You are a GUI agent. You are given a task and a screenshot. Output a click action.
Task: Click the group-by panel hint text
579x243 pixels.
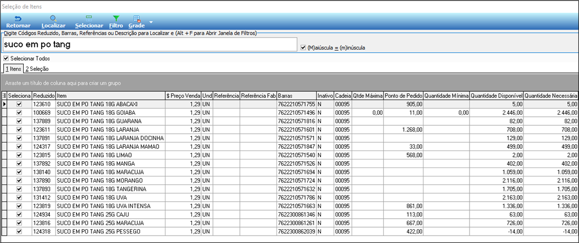pos(63,83)
